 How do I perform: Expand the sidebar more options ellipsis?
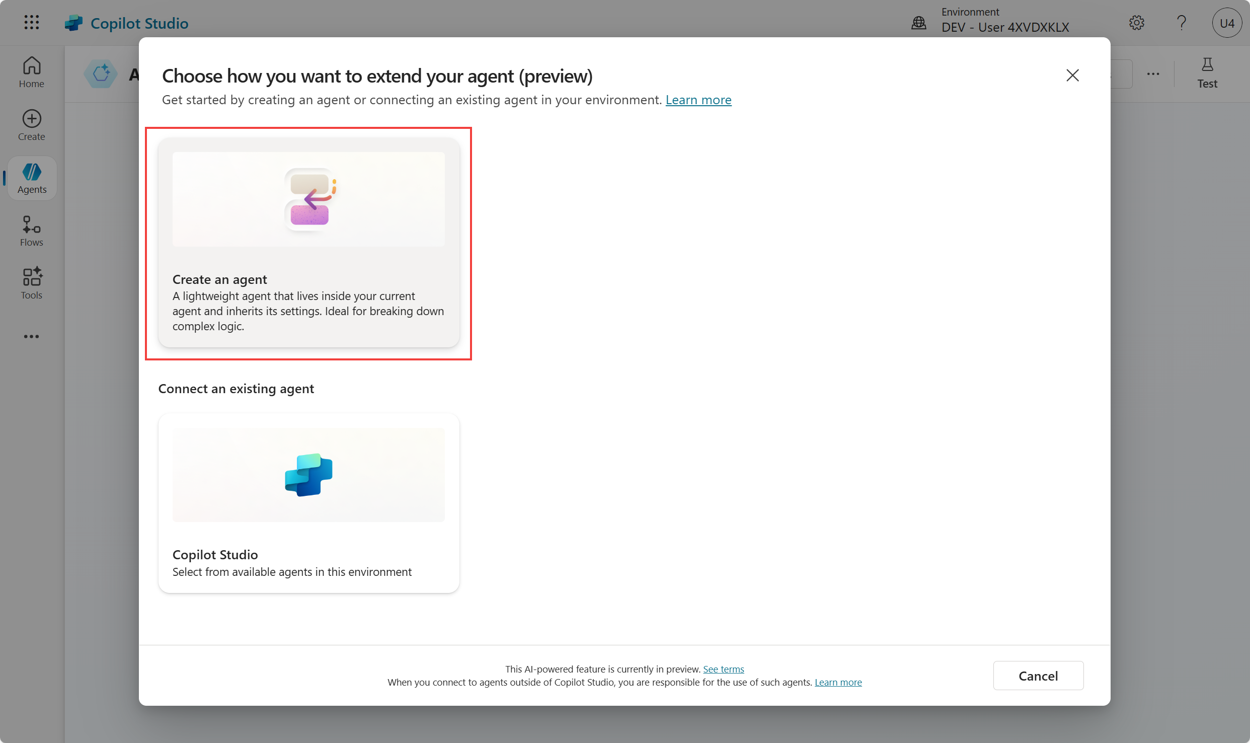point(31,336)
